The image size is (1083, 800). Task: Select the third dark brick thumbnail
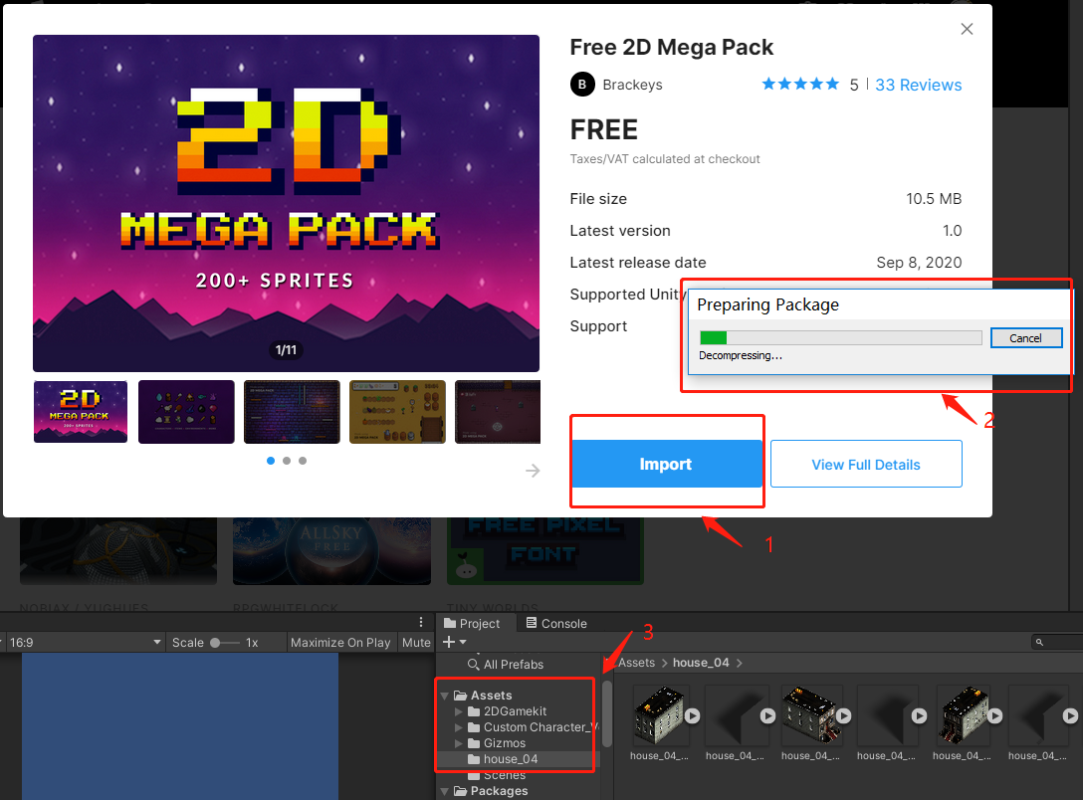[292, 411]
